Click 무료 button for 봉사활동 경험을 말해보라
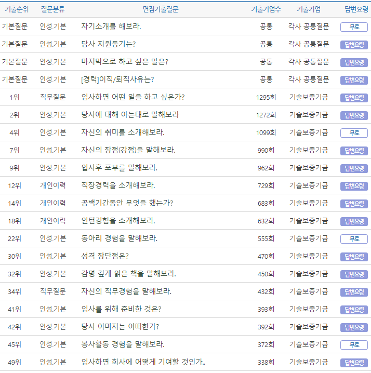This screenshot has width=371, height=373. 354,345
